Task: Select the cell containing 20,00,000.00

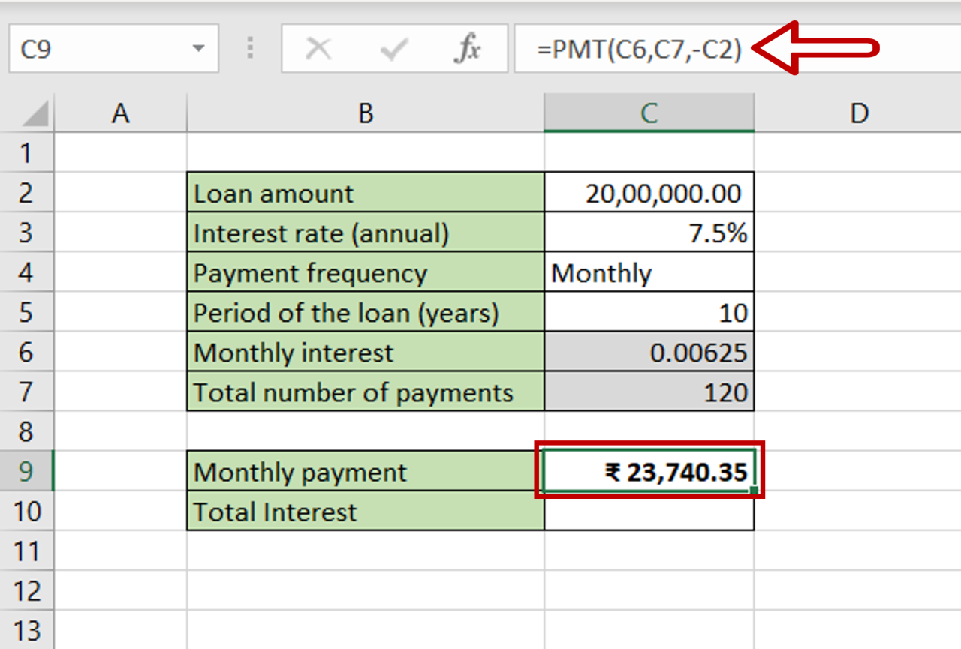Action: pyautogui.click(x=649, y=193)
